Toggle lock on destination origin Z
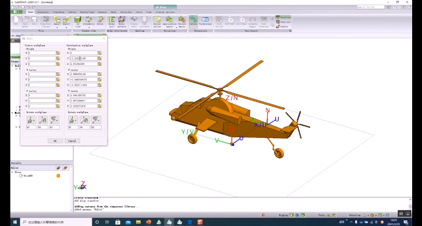The image size is (422, 226). point(99,64)
